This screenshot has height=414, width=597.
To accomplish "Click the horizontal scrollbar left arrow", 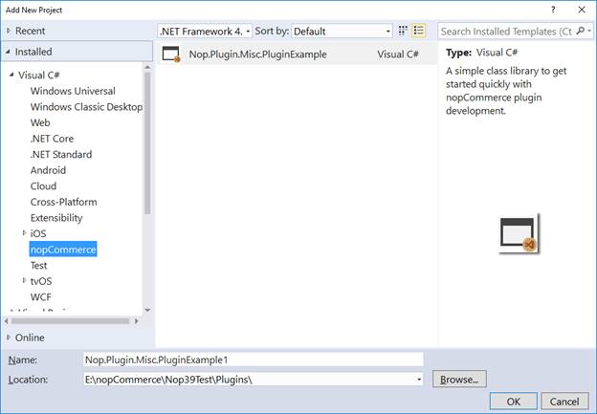I will [6, 321].
